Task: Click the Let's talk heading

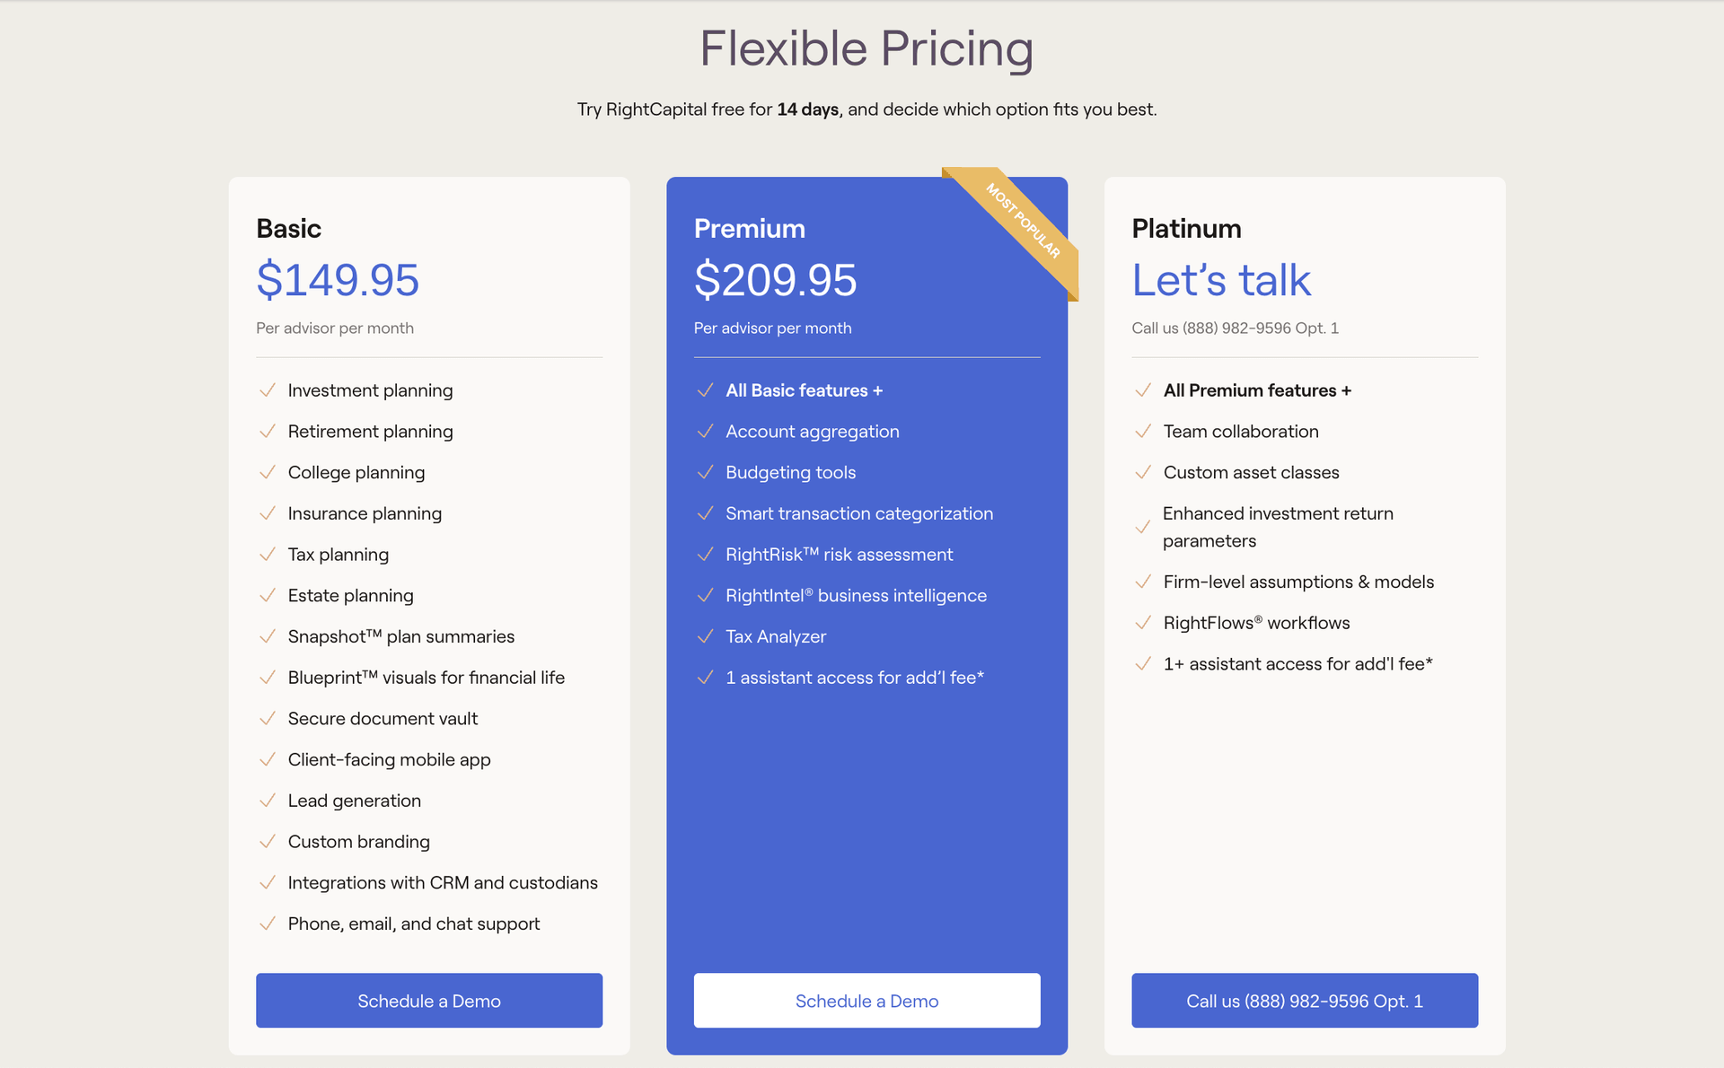Action: (1221, 280)
